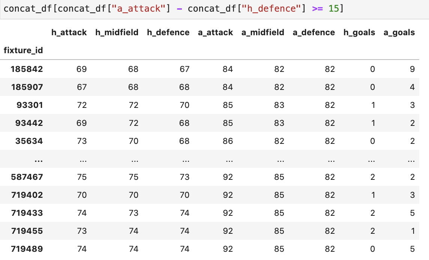Click the h_attack column header
This screenshot has width=429, height=260.
(69, 33)
